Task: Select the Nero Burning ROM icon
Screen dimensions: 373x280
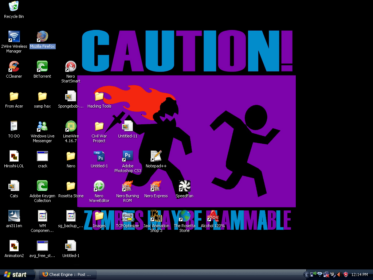Action: point(127,186)
